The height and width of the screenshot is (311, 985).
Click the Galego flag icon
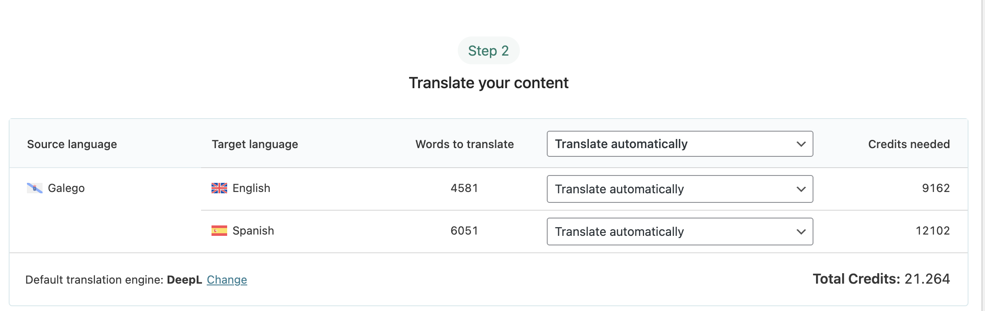35,188
